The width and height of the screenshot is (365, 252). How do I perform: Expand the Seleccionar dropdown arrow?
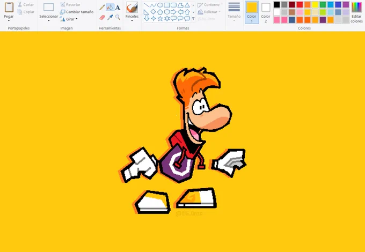(x=49, y=21)
